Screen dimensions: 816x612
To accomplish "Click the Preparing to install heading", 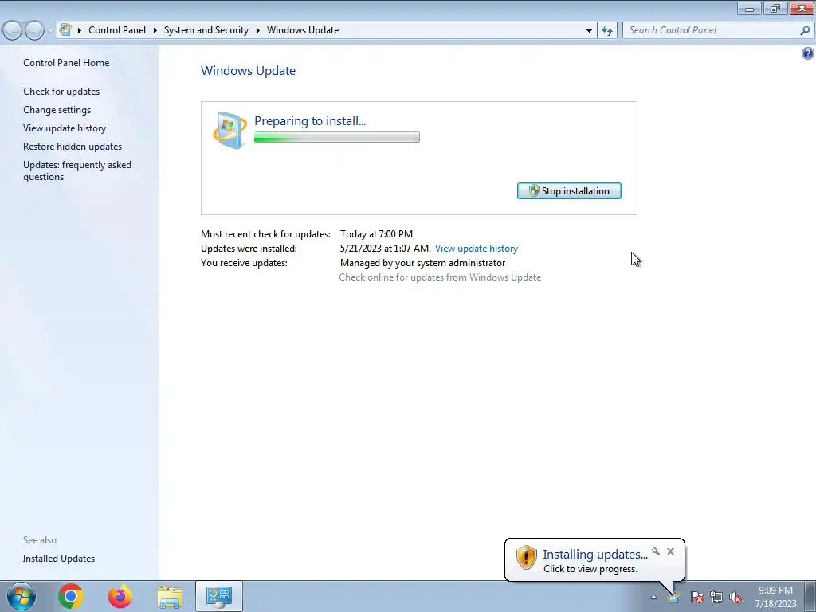I will pos(310,121).
